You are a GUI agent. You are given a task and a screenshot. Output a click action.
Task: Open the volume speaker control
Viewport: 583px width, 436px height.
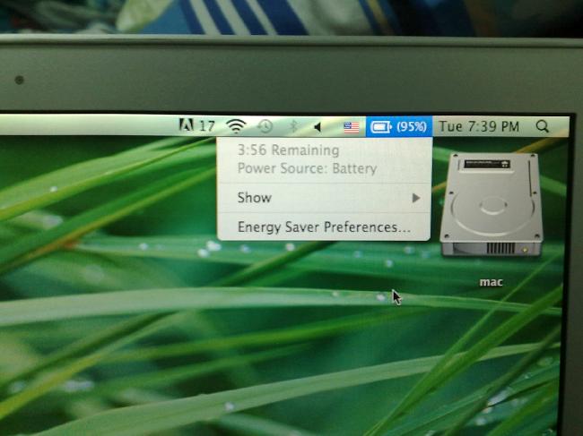pos(318,126)
